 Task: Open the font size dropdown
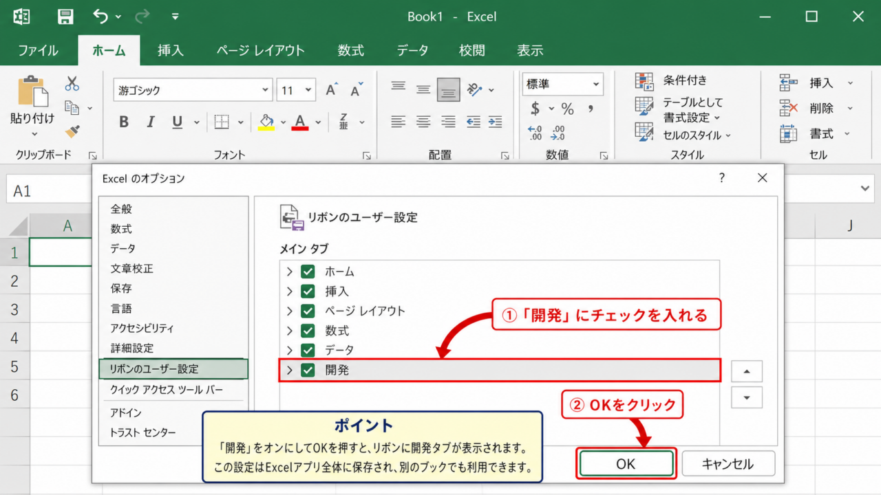(308, 90)
